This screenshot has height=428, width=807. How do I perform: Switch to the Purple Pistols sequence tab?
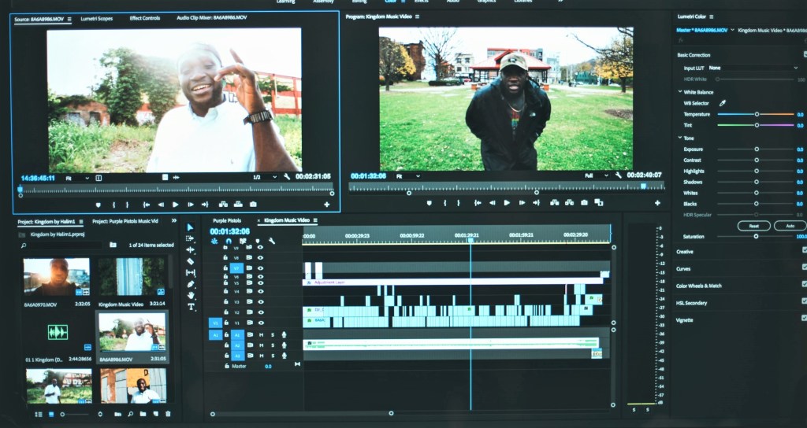click(228, 220)
